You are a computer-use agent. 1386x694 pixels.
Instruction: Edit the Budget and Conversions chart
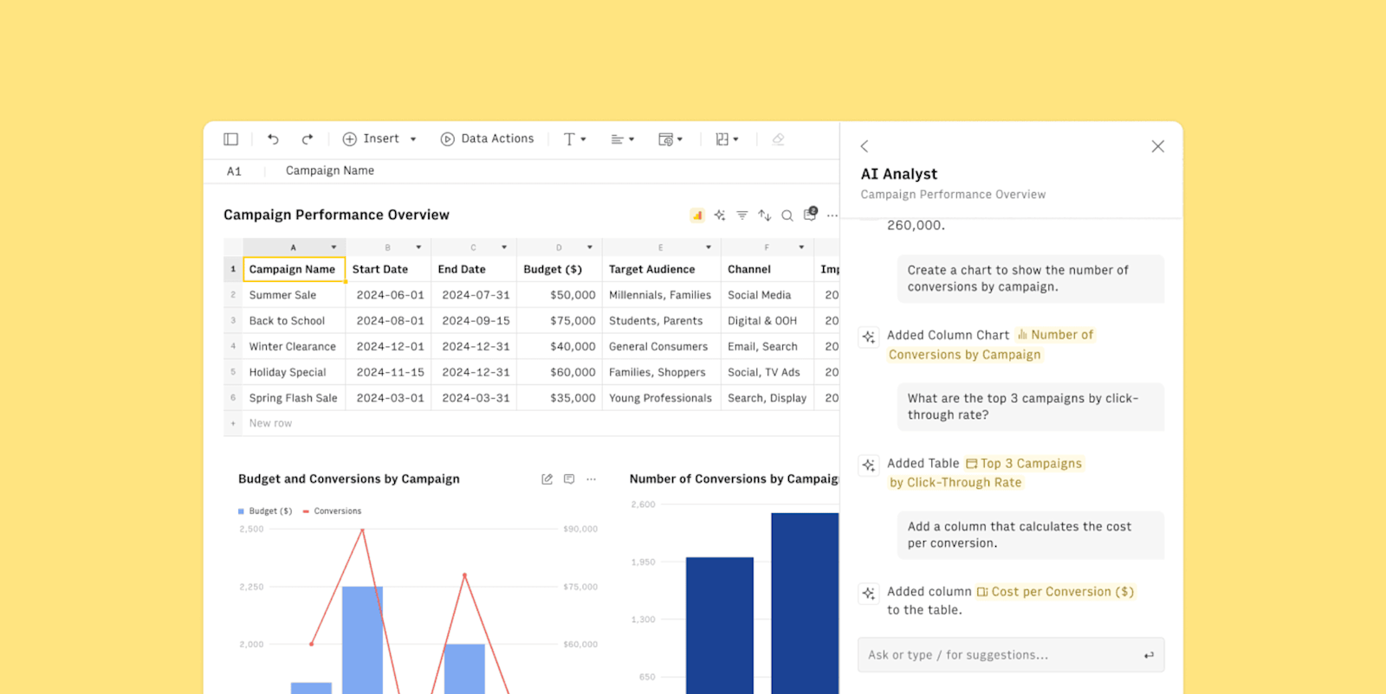point(547,479)
